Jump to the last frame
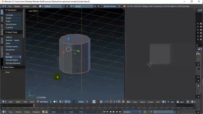This screenshot has height=114, width=203. click(x=120, y=112)
